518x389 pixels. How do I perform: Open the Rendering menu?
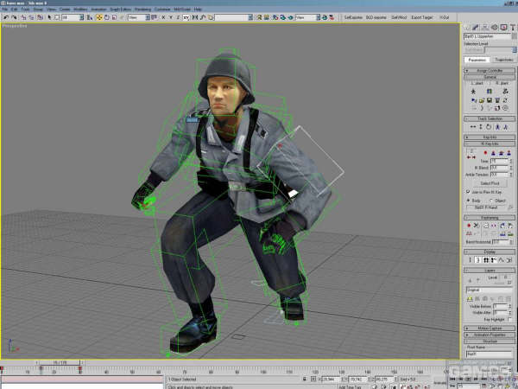pyautogui.click(x=142, y=10)
